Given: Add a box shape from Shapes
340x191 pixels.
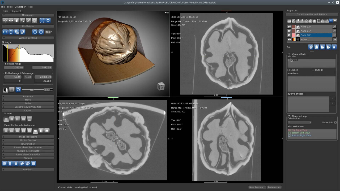Looking at the screenshot, I should (x=4, y=164).
